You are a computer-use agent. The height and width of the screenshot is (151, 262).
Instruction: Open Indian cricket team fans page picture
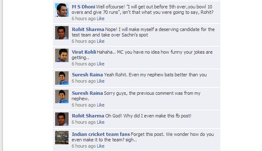pos(62,138)
